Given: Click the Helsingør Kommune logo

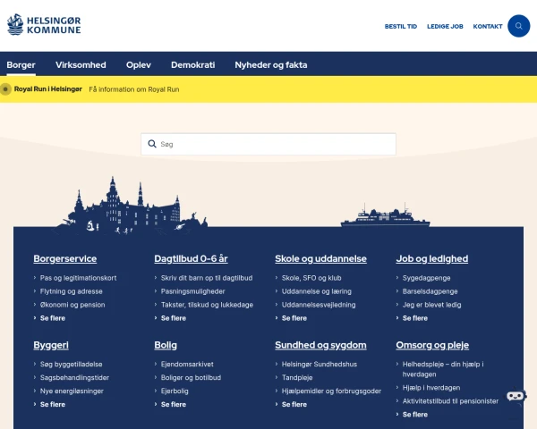Looking at the screenshot, I should point(44,25).
